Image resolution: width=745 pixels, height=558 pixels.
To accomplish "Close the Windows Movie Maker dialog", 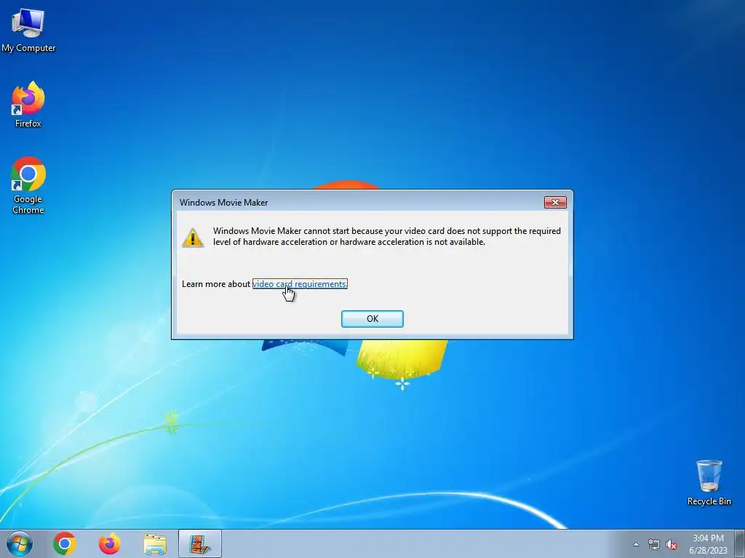I will [x=555, y=203].
